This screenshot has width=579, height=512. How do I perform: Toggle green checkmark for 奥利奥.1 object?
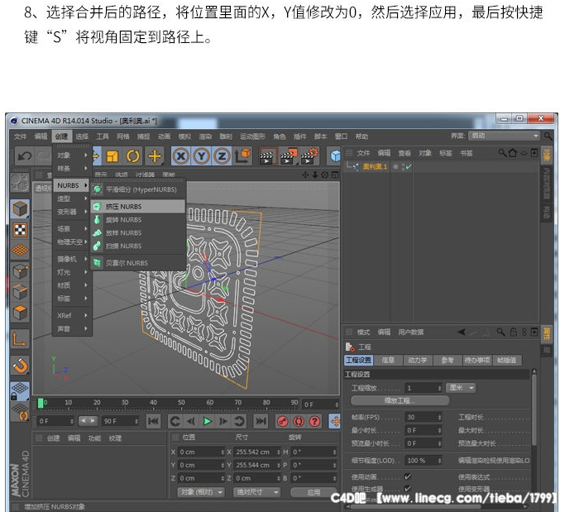[409, 167]
